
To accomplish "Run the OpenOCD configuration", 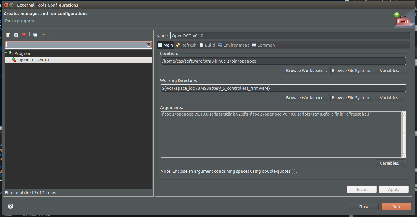I will coord(396,207).
